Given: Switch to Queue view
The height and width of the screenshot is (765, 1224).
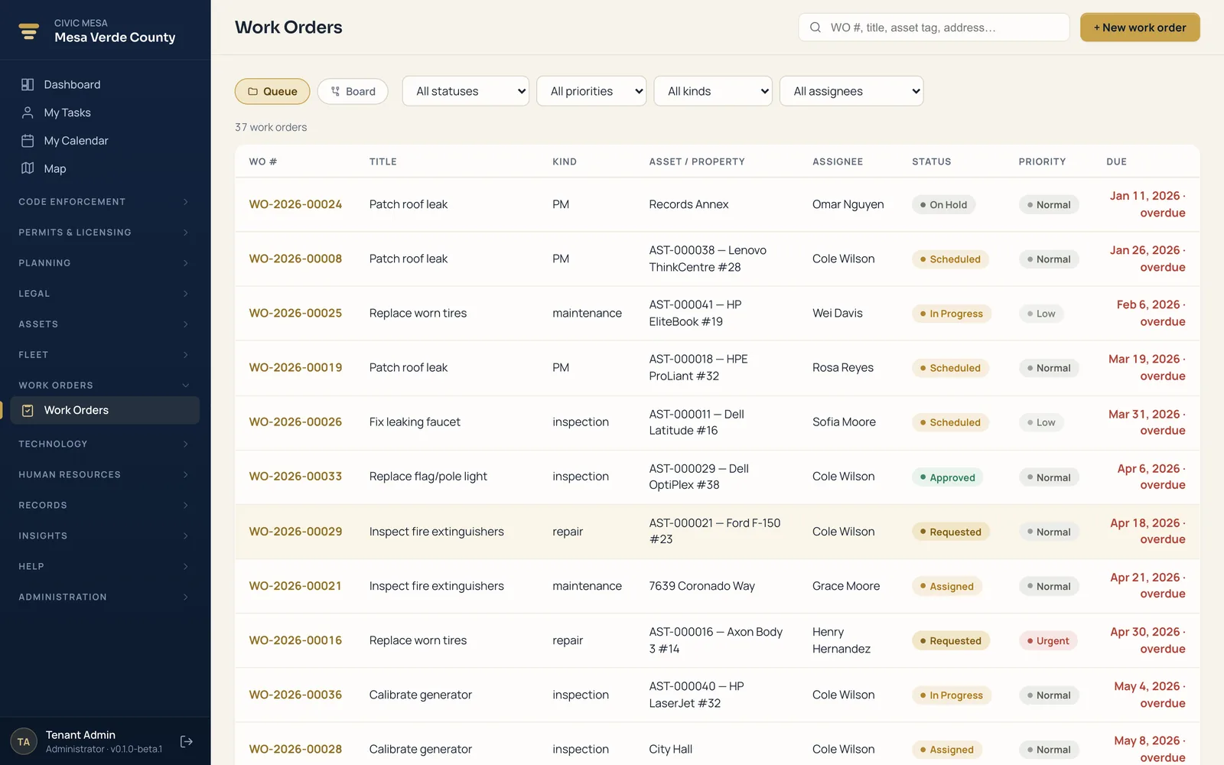Looking at the screenshot, I should 272,91.
